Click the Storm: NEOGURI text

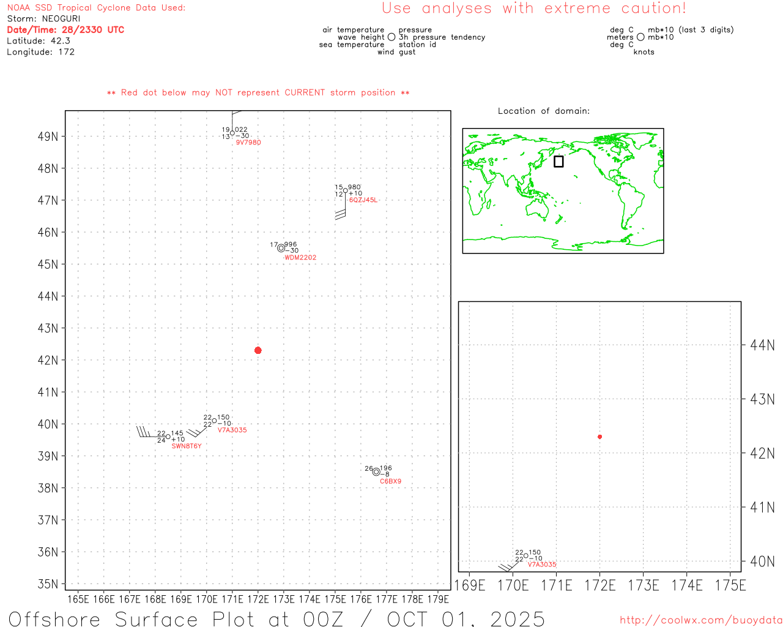pyautogui.click(x=43, y=19)
